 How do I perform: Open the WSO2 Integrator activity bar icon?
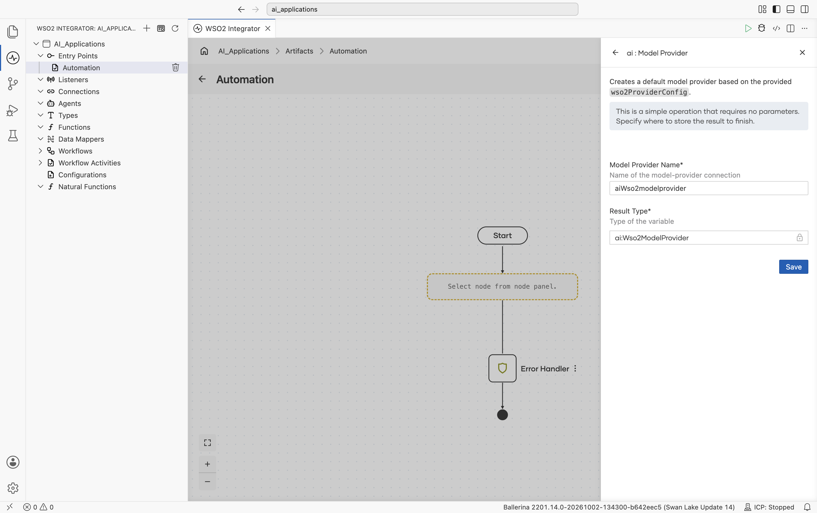(x=13, y=58)
